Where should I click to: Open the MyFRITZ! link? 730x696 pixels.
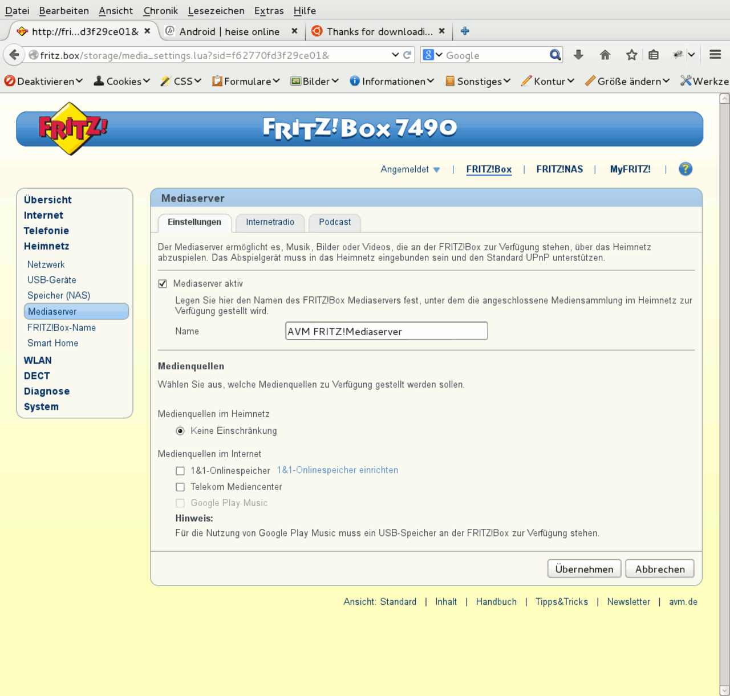[630, 169]
